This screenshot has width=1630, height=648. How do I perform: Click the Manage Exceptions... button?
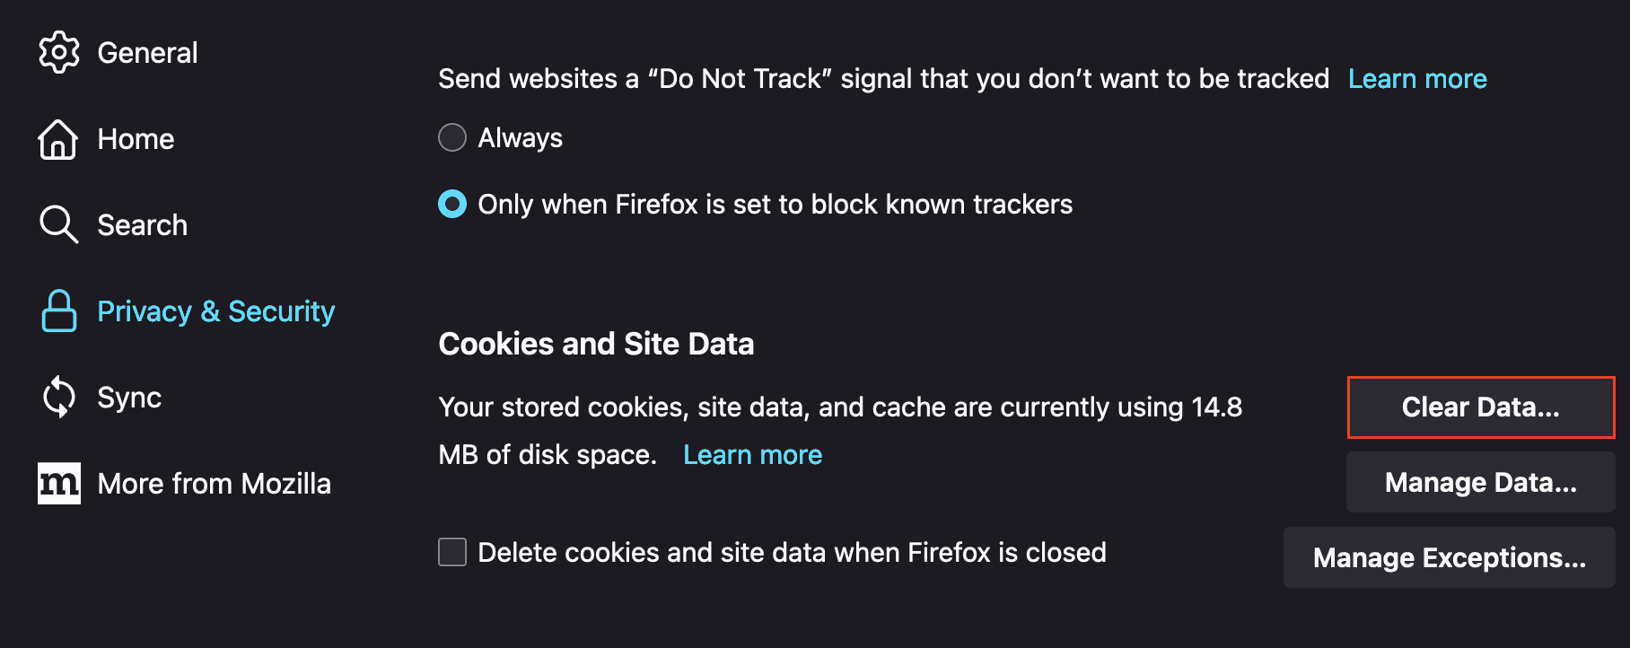click(x=1449, y=557)
